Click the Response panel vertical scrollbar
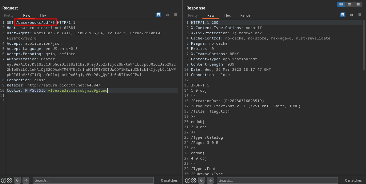The width and height of the screenshot is (366, 184). click(x=364, y=45)
